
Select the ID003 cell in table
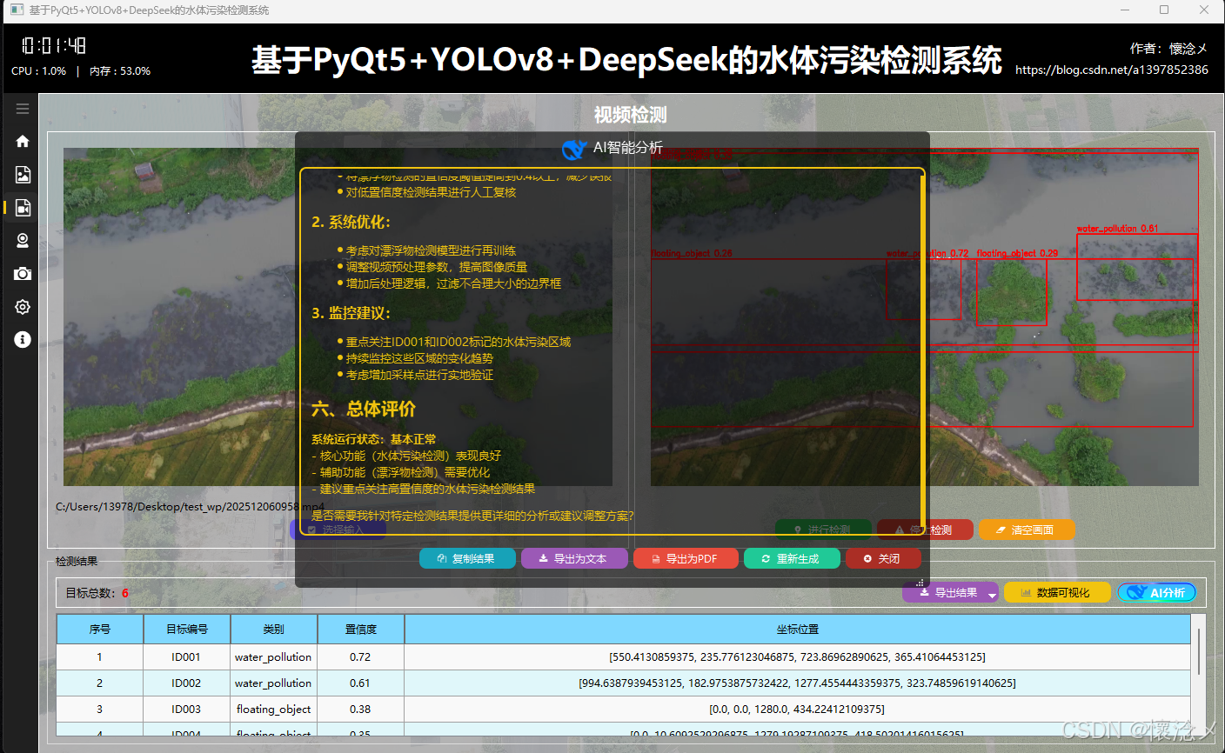point(186,710)
